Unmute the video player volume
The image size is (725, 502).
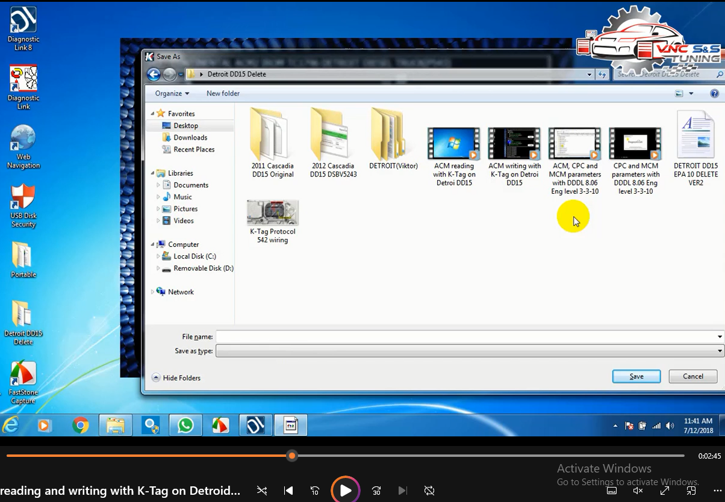point(638,491)
